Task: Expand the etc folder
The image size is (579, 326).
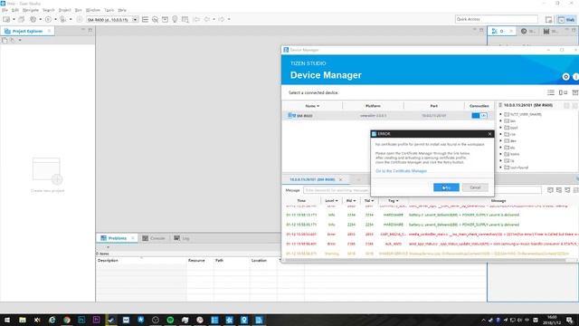Action: pos(500,148)
